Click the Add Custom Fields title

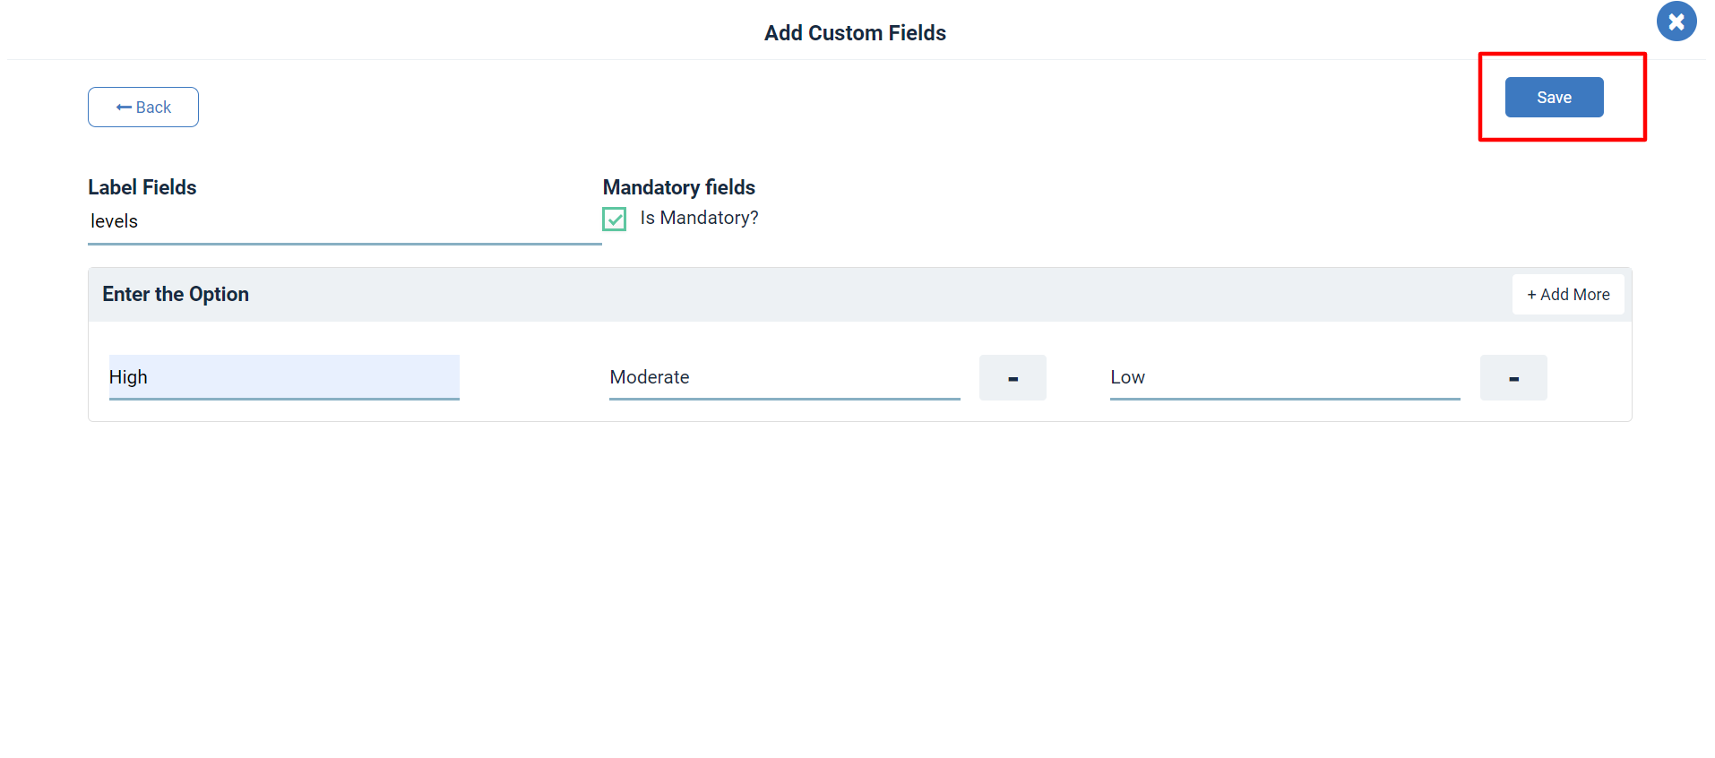point(855,33)
